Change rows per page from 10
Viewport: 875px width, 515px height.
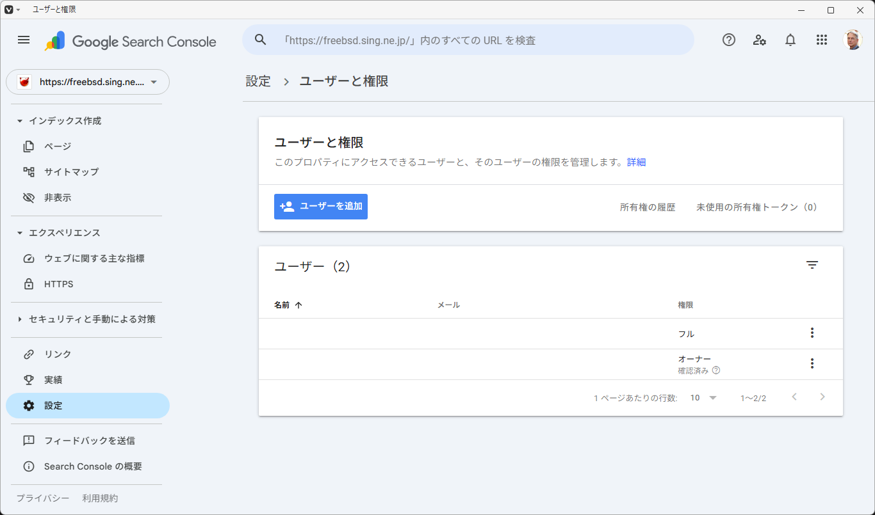(x=702, y=397)
